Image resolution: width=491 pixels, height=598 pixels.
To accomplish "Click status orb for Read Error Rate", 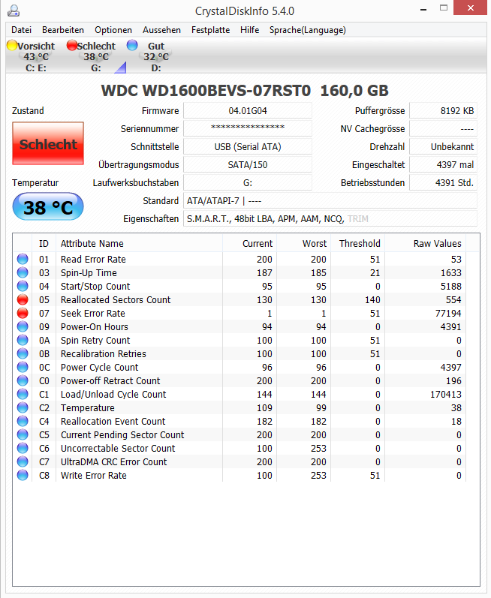I will 23,259.
